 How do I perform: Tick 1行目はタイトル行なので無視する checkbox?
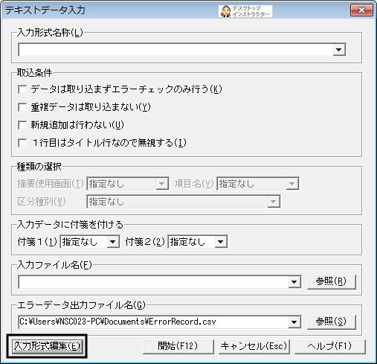click(22, 143)
